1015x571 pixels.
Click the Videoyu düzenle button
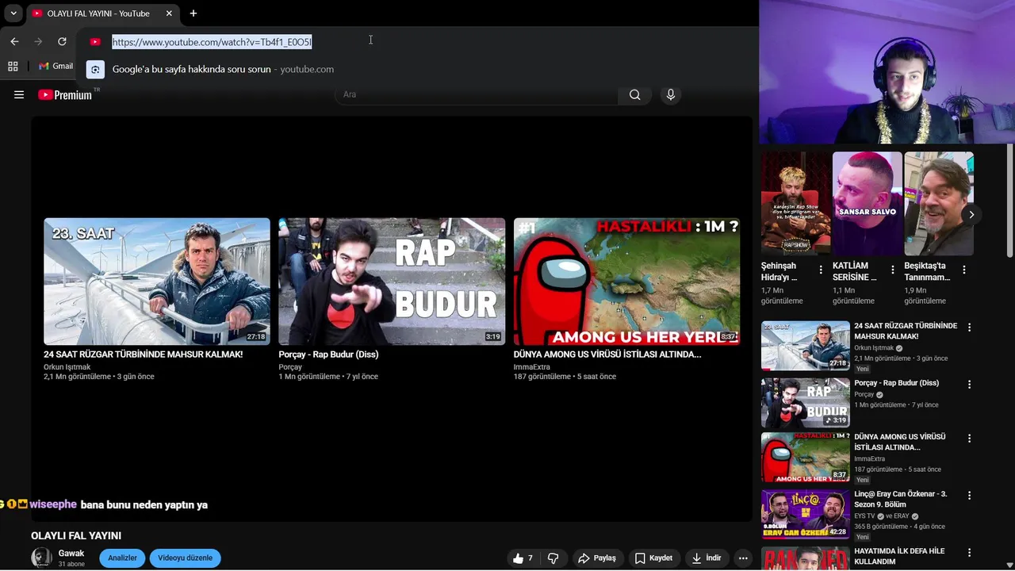tap(185, 558)
